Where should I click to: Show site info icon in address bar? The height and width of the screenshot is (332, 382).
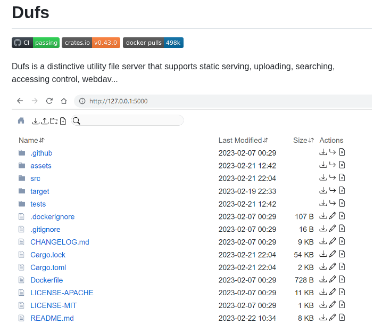pyautogui.click(x=82, y=101)
